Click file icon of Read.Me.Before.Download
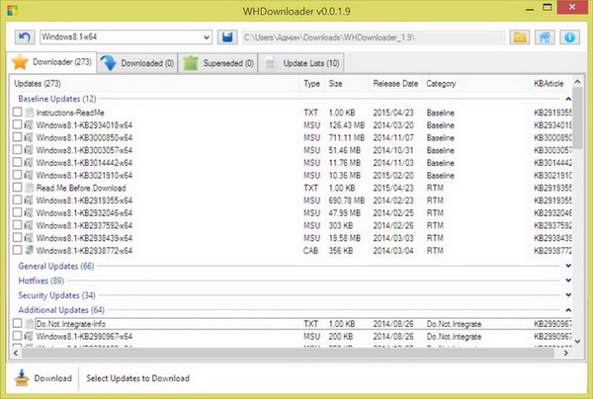This screenshot has height=399, width=593. [29, 188]
